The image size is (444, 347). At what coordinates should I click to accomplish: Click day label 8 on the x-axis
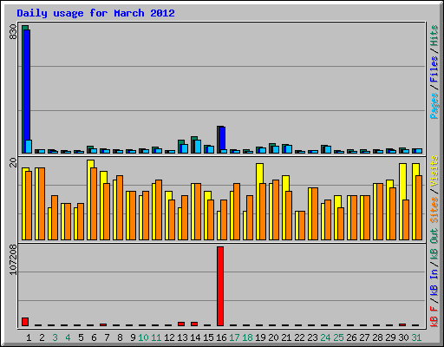pos(120,337)
